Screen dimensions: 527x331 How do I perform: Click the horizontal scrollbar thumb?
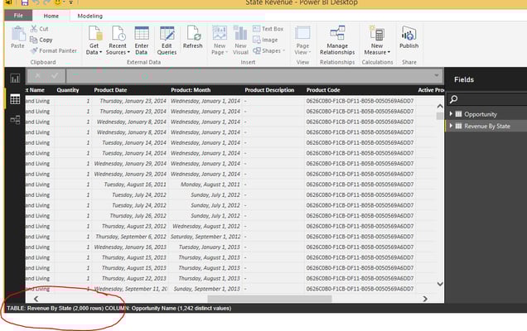pos(269,299)
